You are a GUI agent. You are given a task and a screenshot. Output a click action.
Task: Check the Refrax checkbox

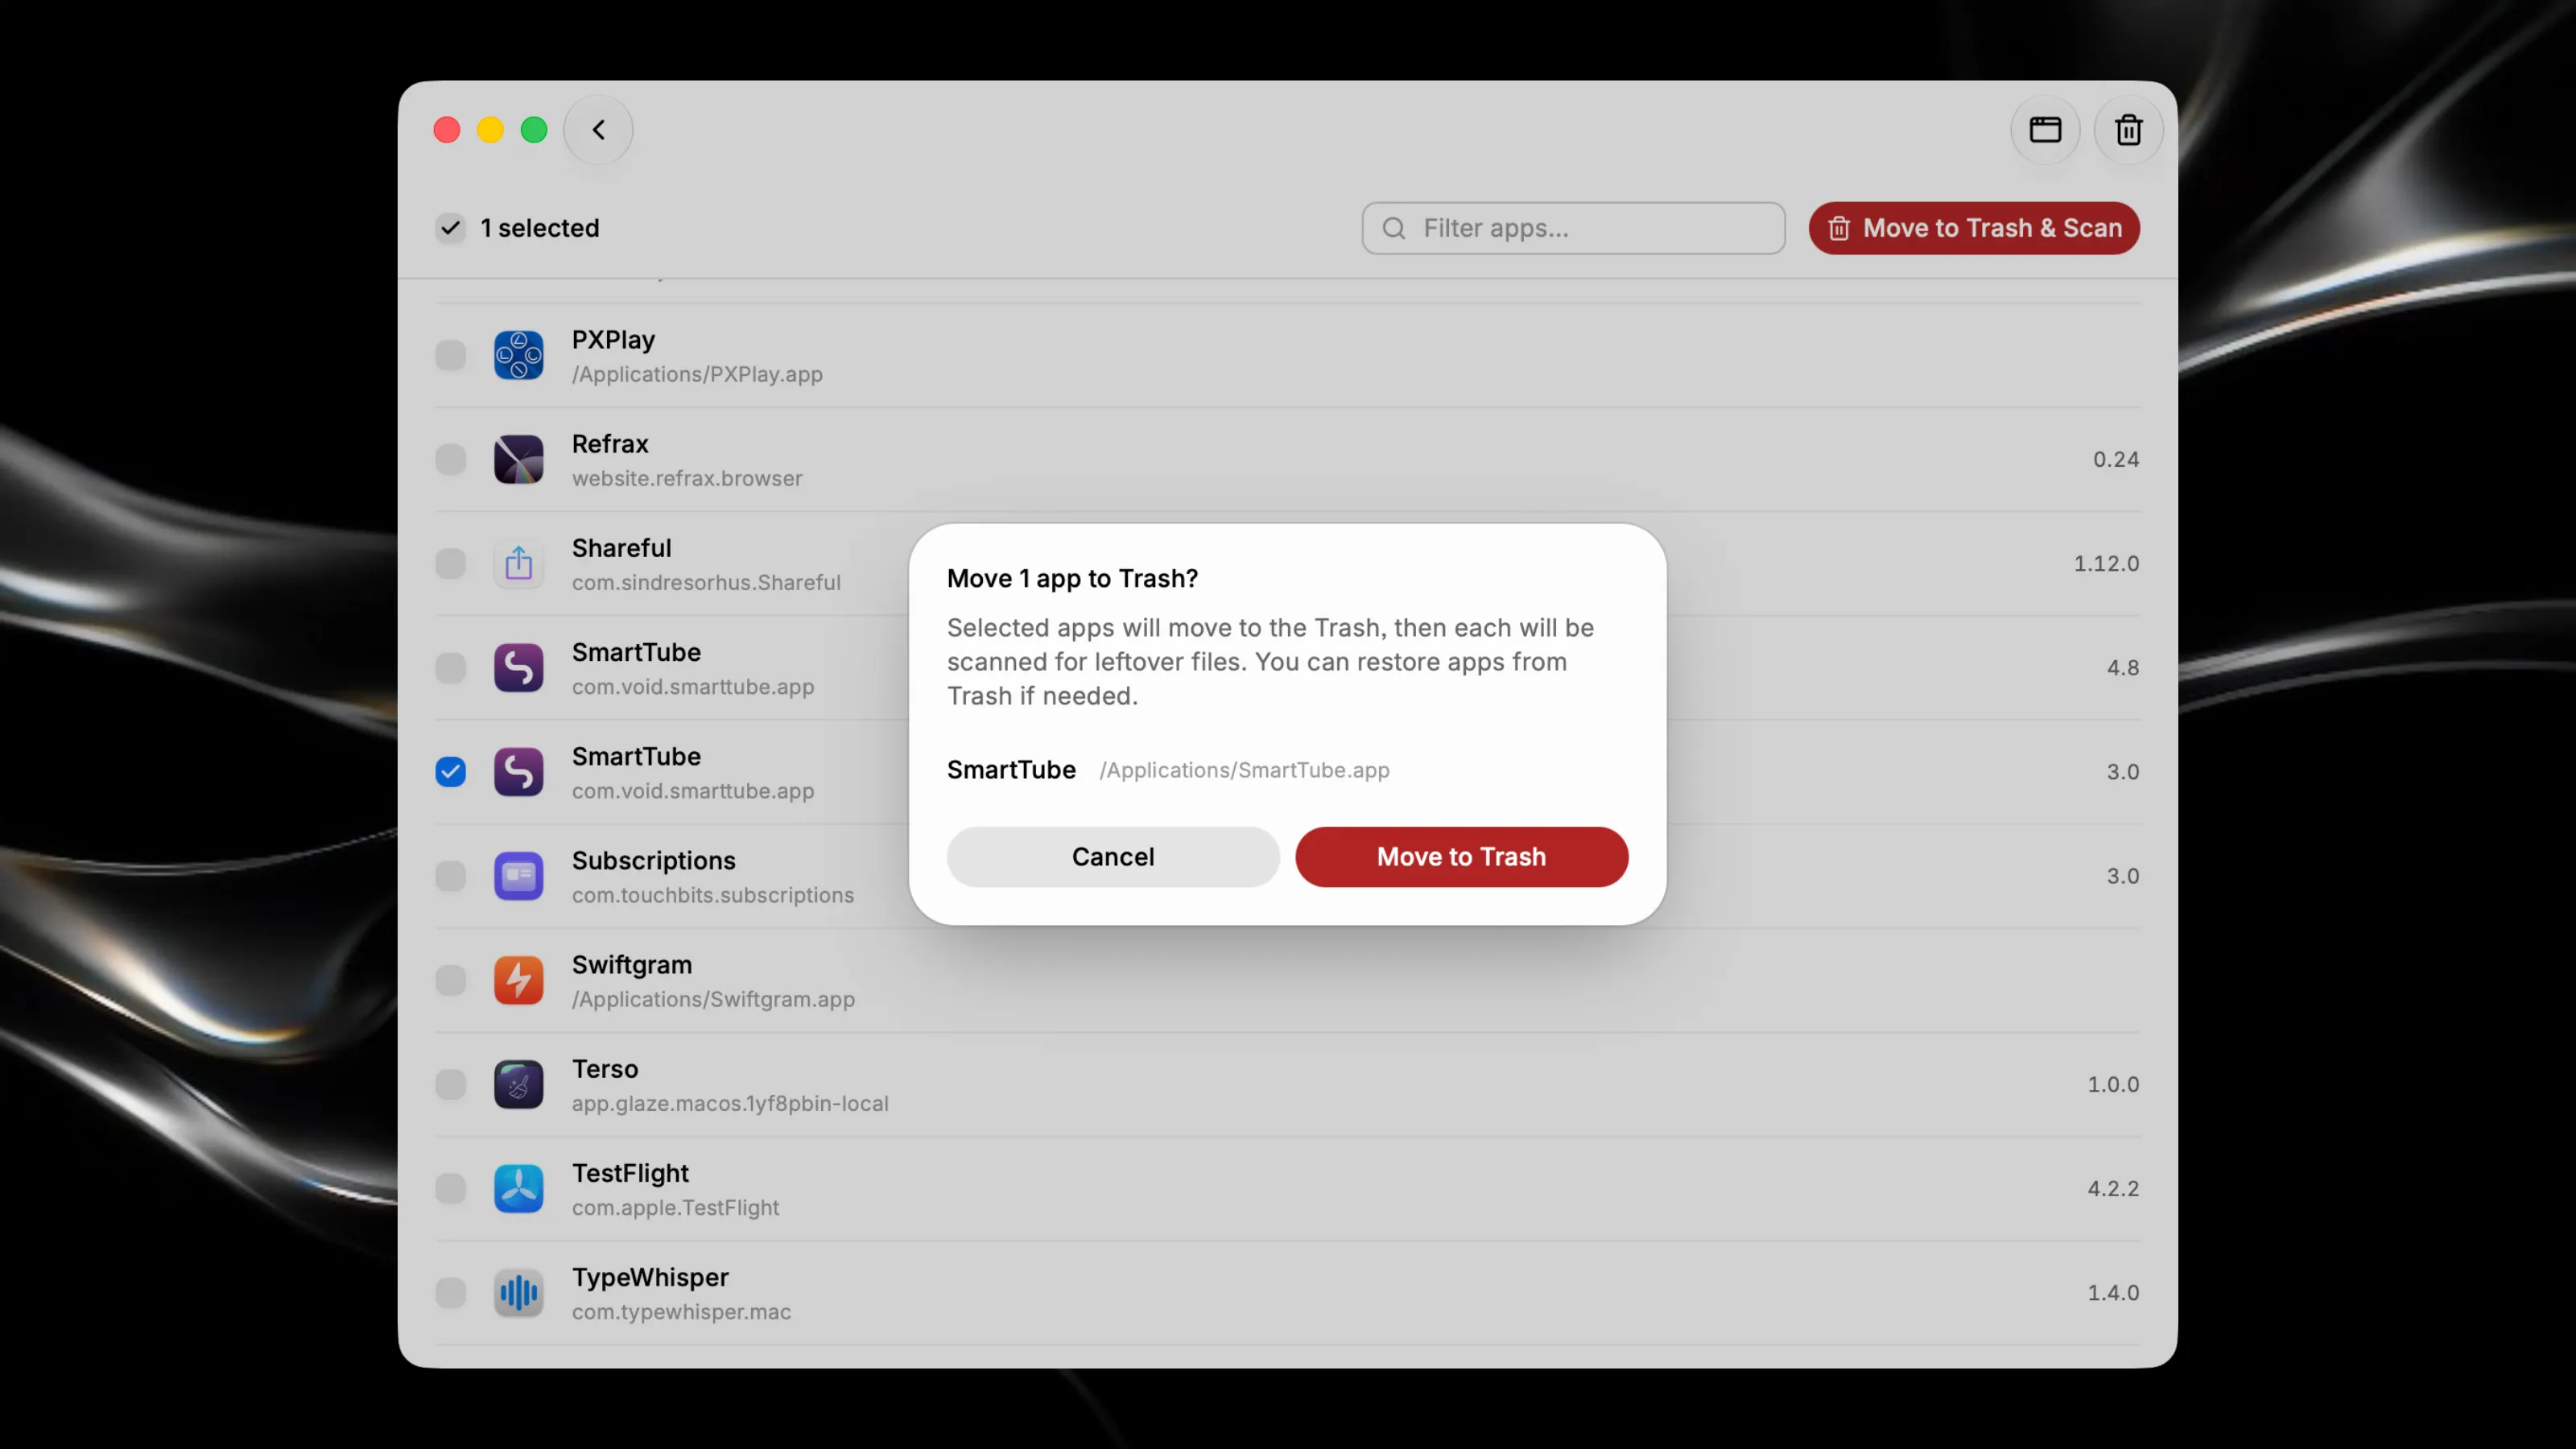point(450,459)
